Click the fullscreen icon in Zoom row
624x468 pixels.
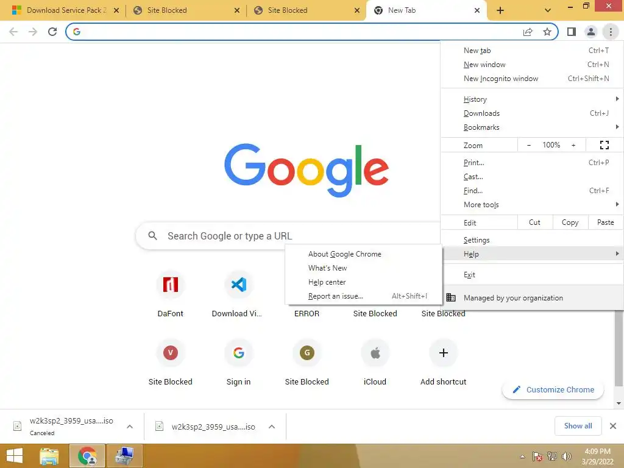pyautogui.click(x=604, y=145)
